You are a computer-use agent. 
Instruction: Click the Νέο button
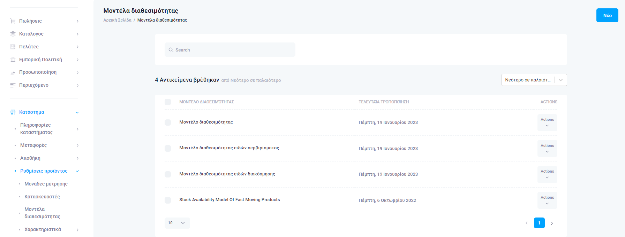point(607,15)
